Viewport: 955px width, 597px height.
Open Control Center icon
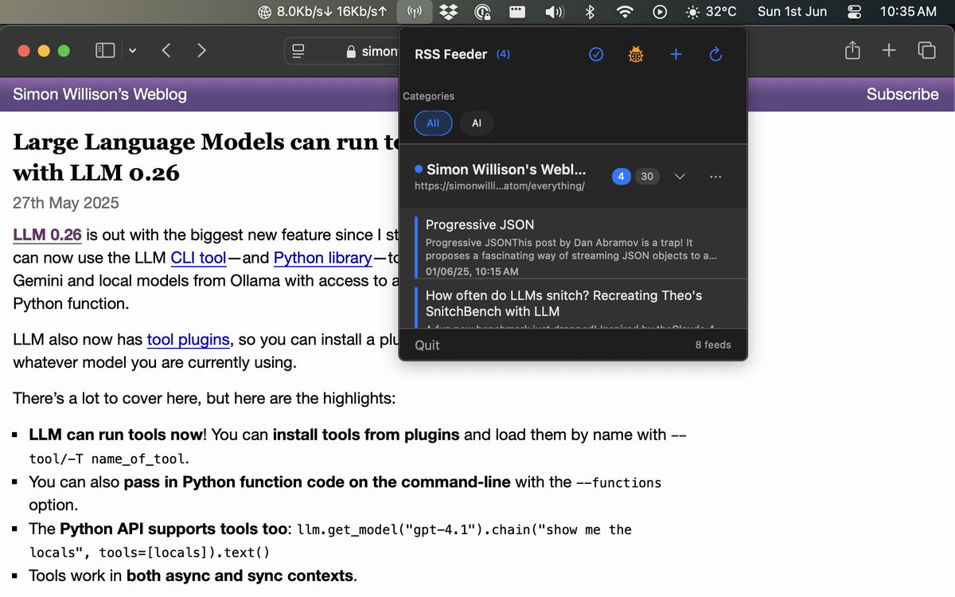click(x=855, y=12)
